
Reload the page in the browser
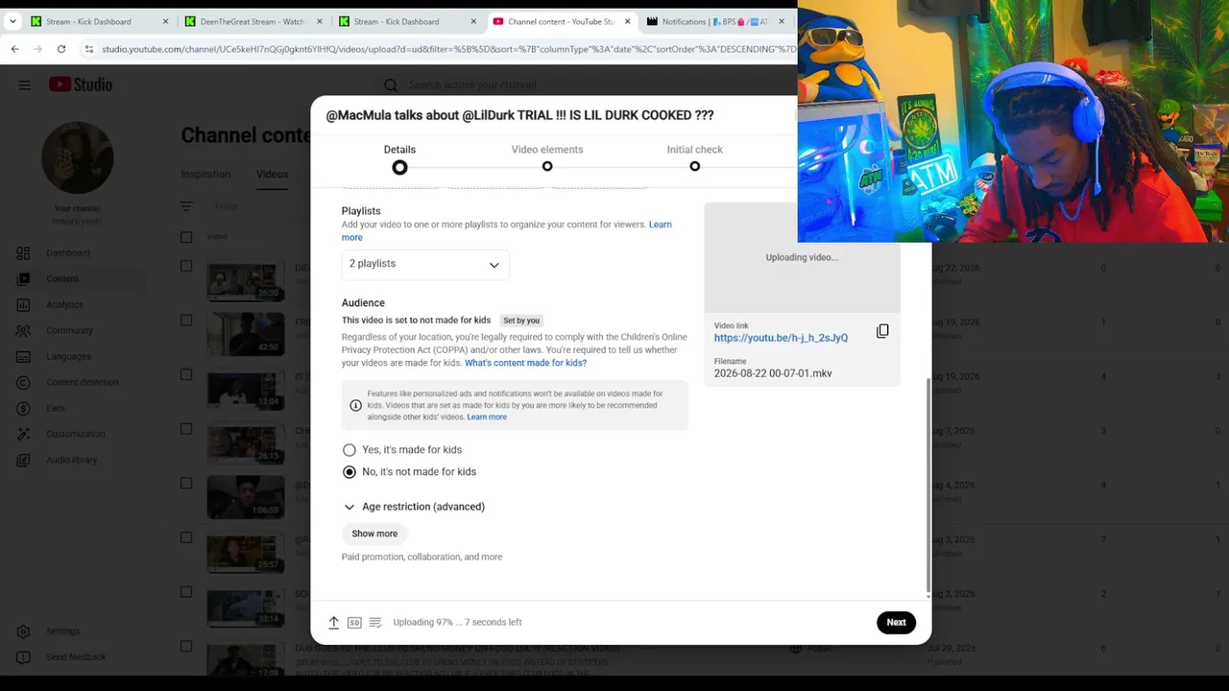point(61,49)
